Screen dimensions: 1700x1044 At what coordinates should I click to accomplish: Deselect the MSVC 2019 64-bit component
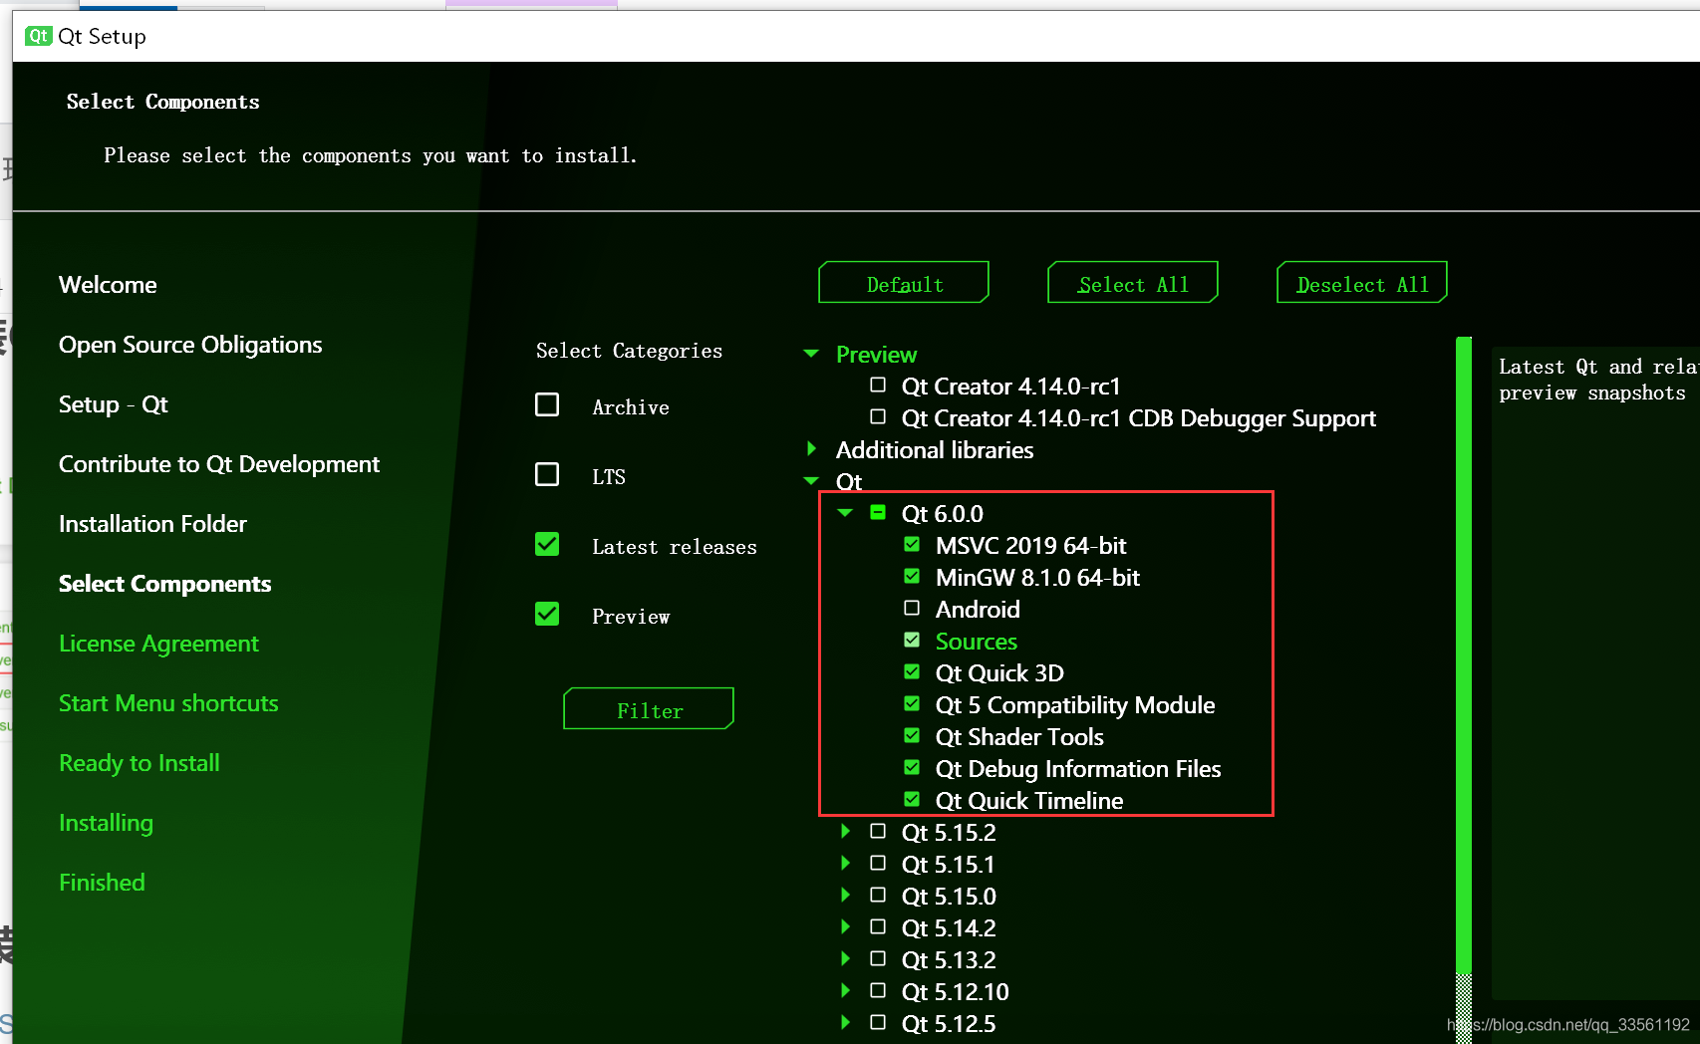(x=912, y=544)
